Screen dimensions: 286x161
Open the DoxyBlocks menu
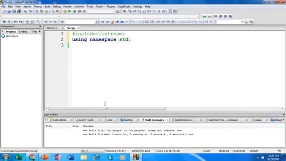124,7
